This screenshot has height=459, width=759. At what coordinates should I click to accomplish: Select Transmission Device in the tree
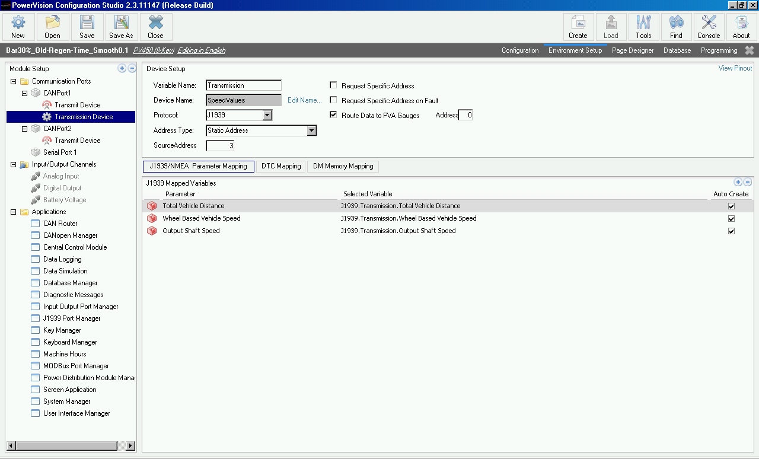(84, 117)
